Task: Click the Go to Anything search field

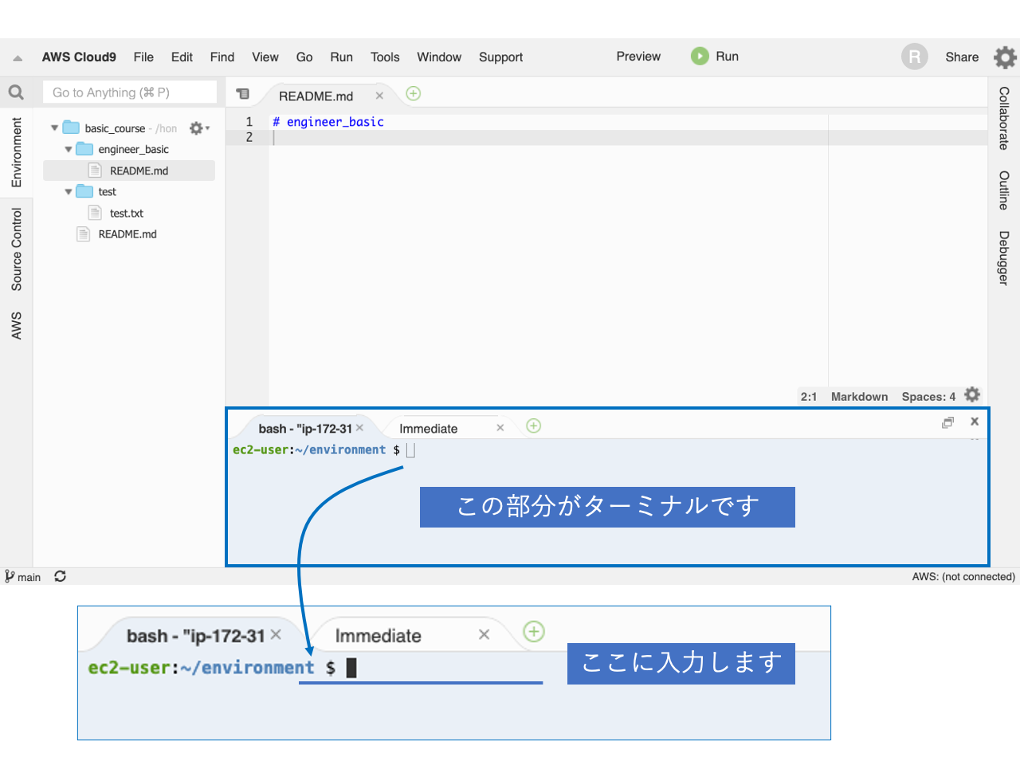Action: [130, 92]
